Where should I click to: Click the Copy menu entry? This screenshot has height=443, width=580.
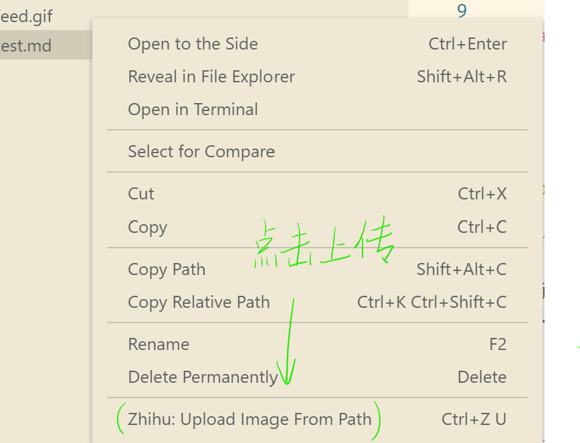click(x=317, y=227)
